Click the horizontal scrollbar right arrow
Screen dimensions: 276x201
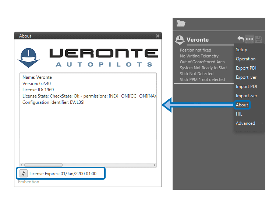point(154,165)
